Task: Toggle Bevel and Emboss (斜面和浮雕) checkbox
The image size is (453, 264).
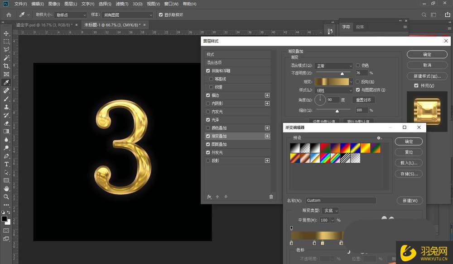Action: pos(208,71)
